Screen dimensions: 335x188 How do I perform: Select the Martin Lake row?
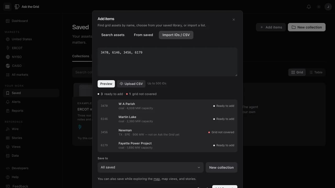click(x=167, y=119)
